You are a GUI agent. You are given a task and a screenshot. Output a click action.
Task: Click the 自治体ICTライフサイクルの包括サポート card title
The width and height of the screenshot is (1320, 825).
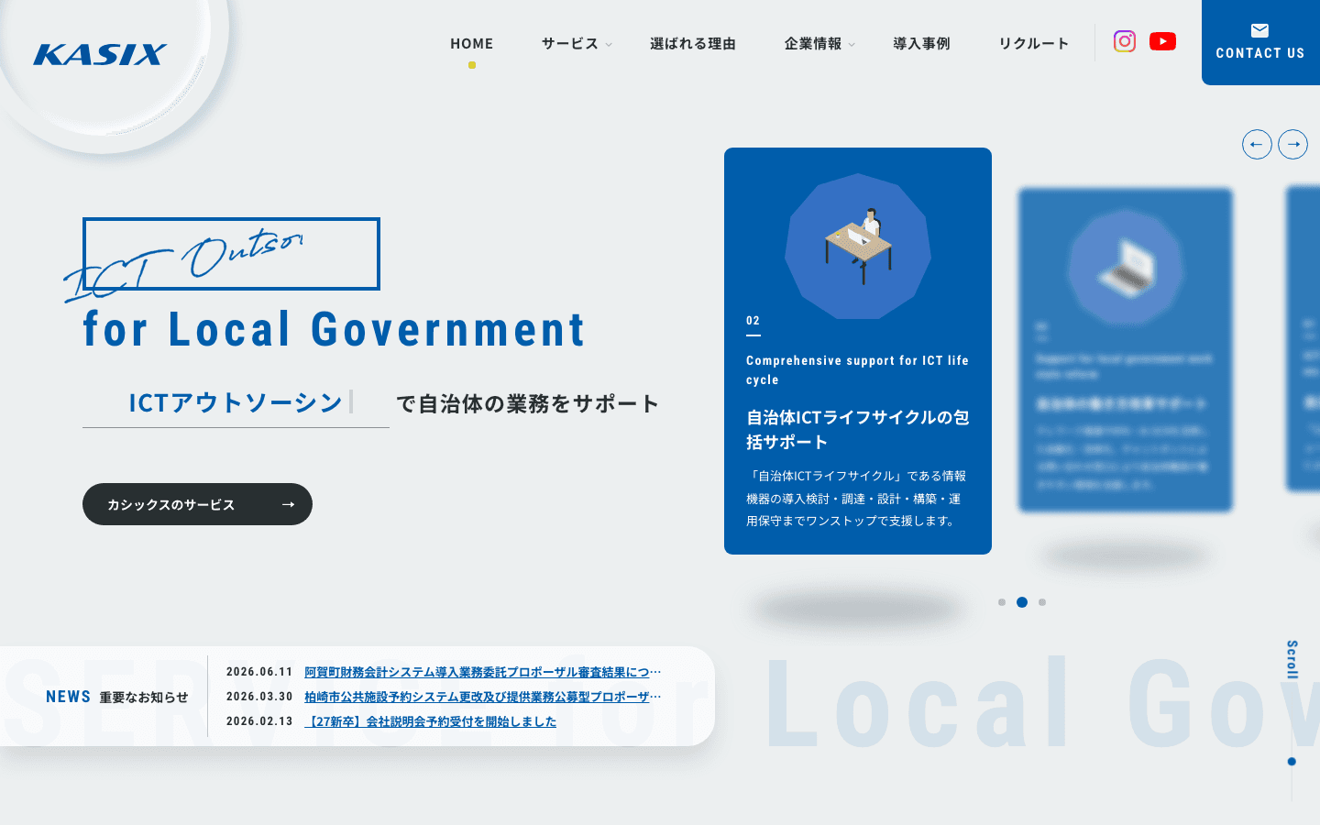tap(858, 429)
